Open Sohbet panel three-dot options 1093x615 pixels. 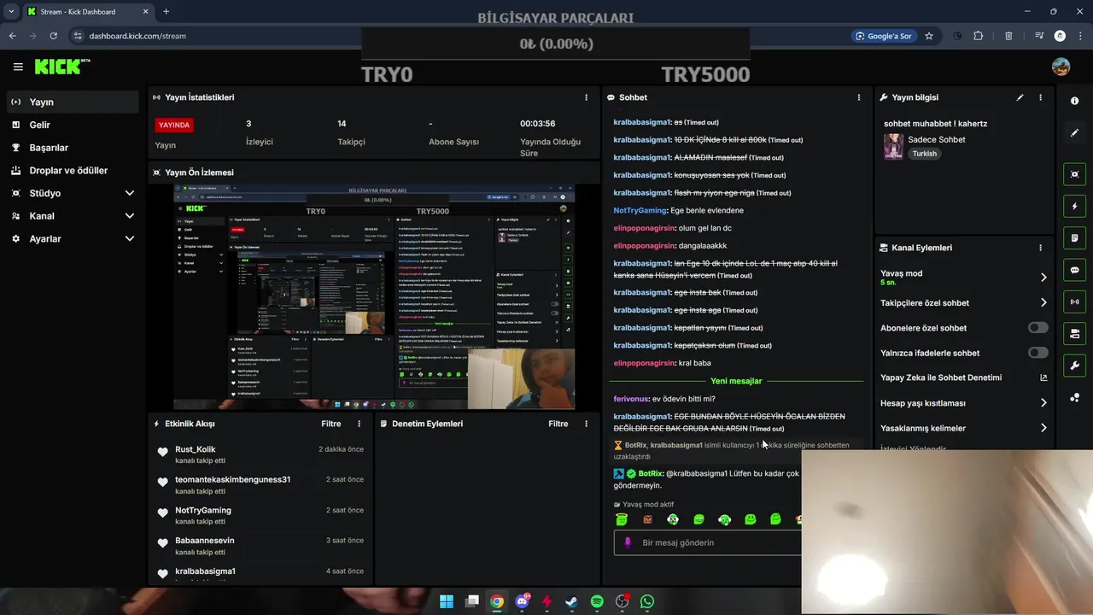point(858,97)
